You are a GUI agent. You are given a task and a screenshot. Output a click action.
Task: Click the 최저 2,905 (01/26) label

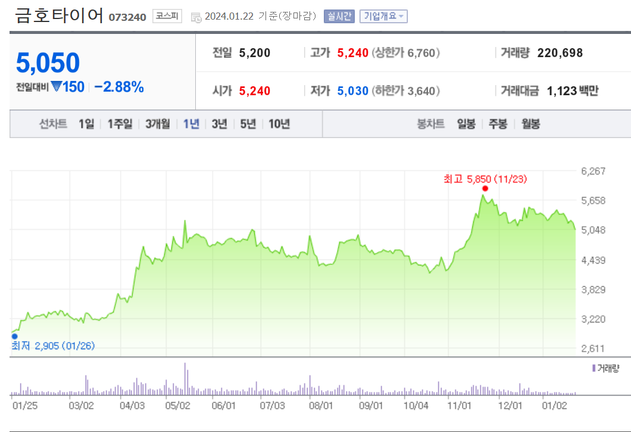click(53, 346)
